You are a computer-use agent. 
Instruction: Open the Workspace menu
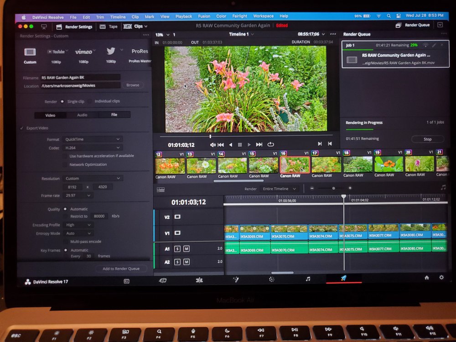coord(263,16)
